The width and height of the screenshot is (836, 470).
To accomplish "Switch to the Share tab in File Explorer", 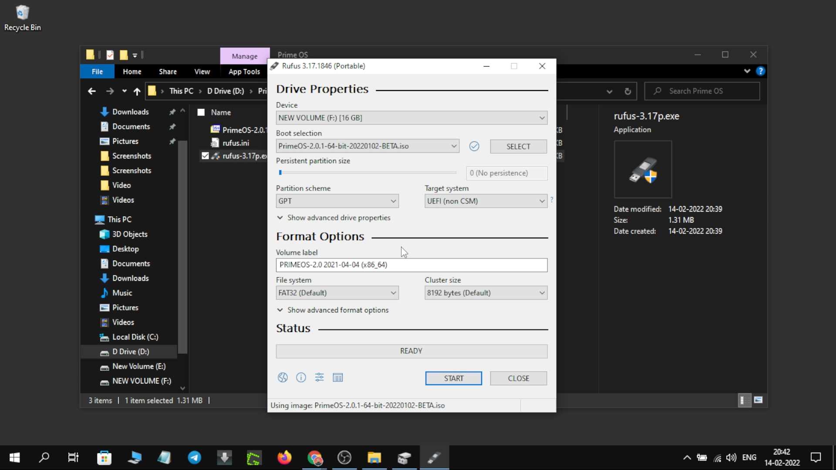I will click(168, 71).
